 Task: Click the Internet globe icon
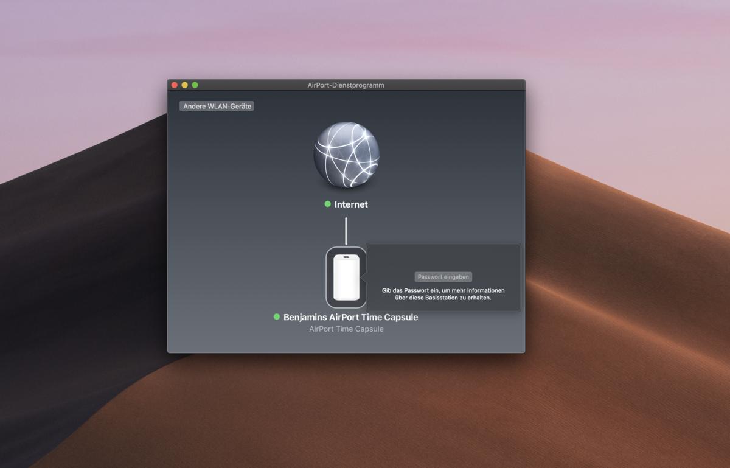[346, 155]
